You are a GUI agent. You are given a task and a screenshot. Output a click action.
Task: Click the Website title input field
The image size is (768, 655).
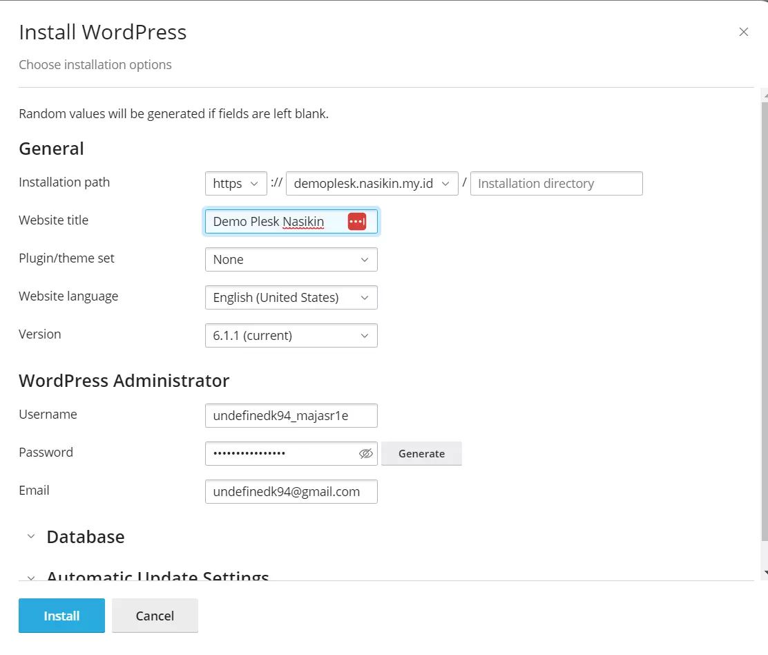tap(291, 221)
